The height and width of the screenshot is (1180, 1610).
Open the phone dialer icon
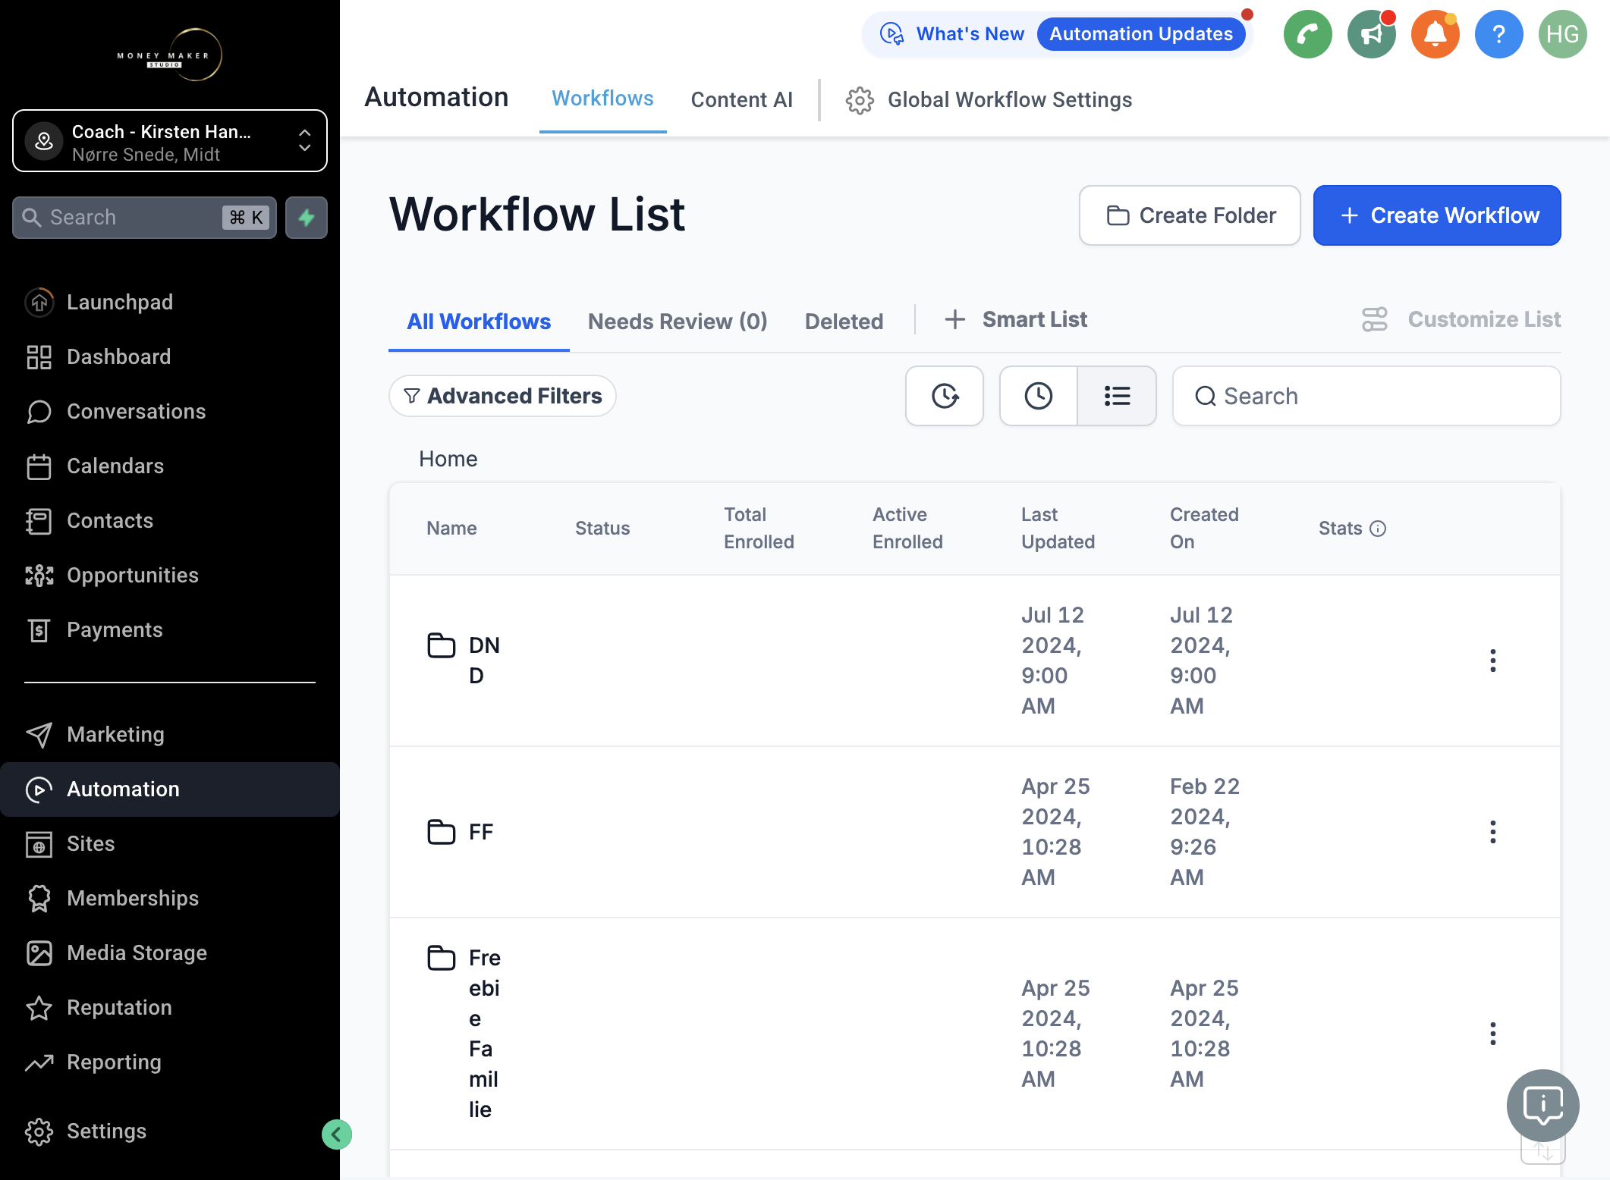coord(1307,34)
